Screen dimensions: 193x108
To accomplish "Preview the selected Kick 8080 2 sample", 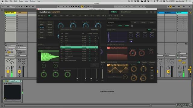I will point(90,47).
